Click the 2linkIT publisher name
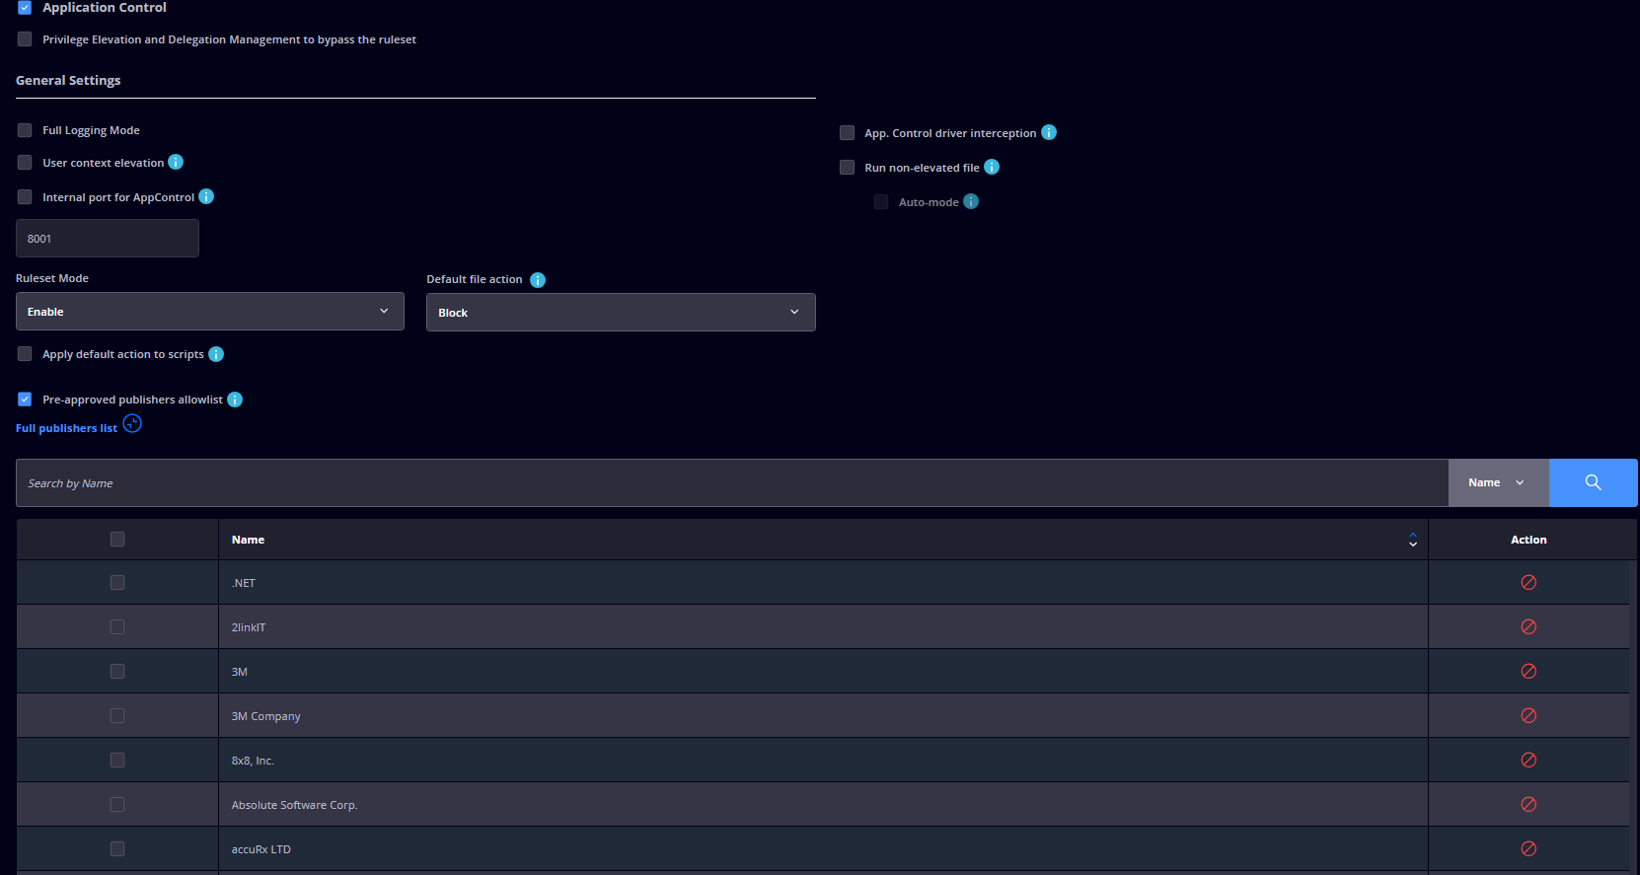The width and height of the screenshot is (1640, 875). 249,627
